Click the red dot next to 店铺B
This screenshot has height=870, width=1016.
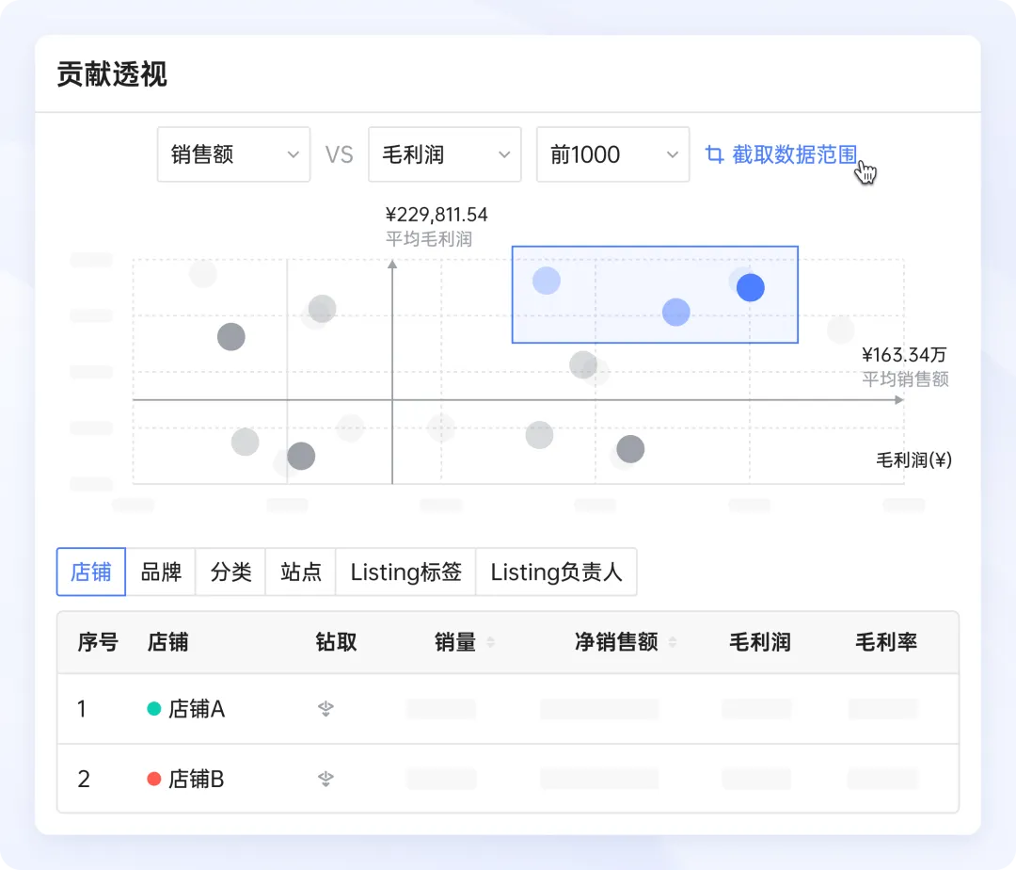153,779
